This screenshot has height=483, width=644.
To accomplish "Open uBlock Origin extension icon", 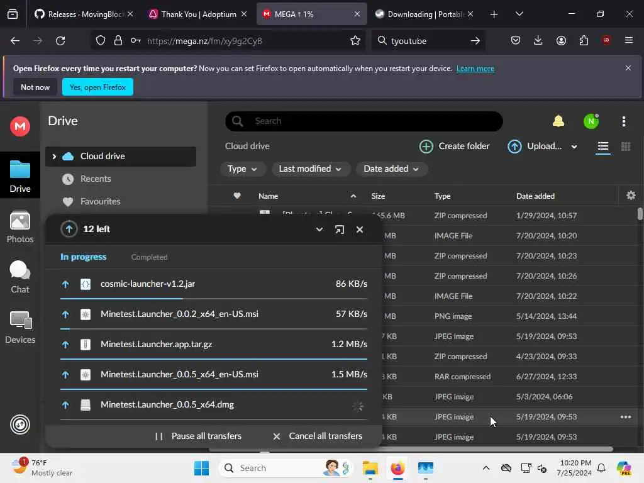I will [606, 40].
